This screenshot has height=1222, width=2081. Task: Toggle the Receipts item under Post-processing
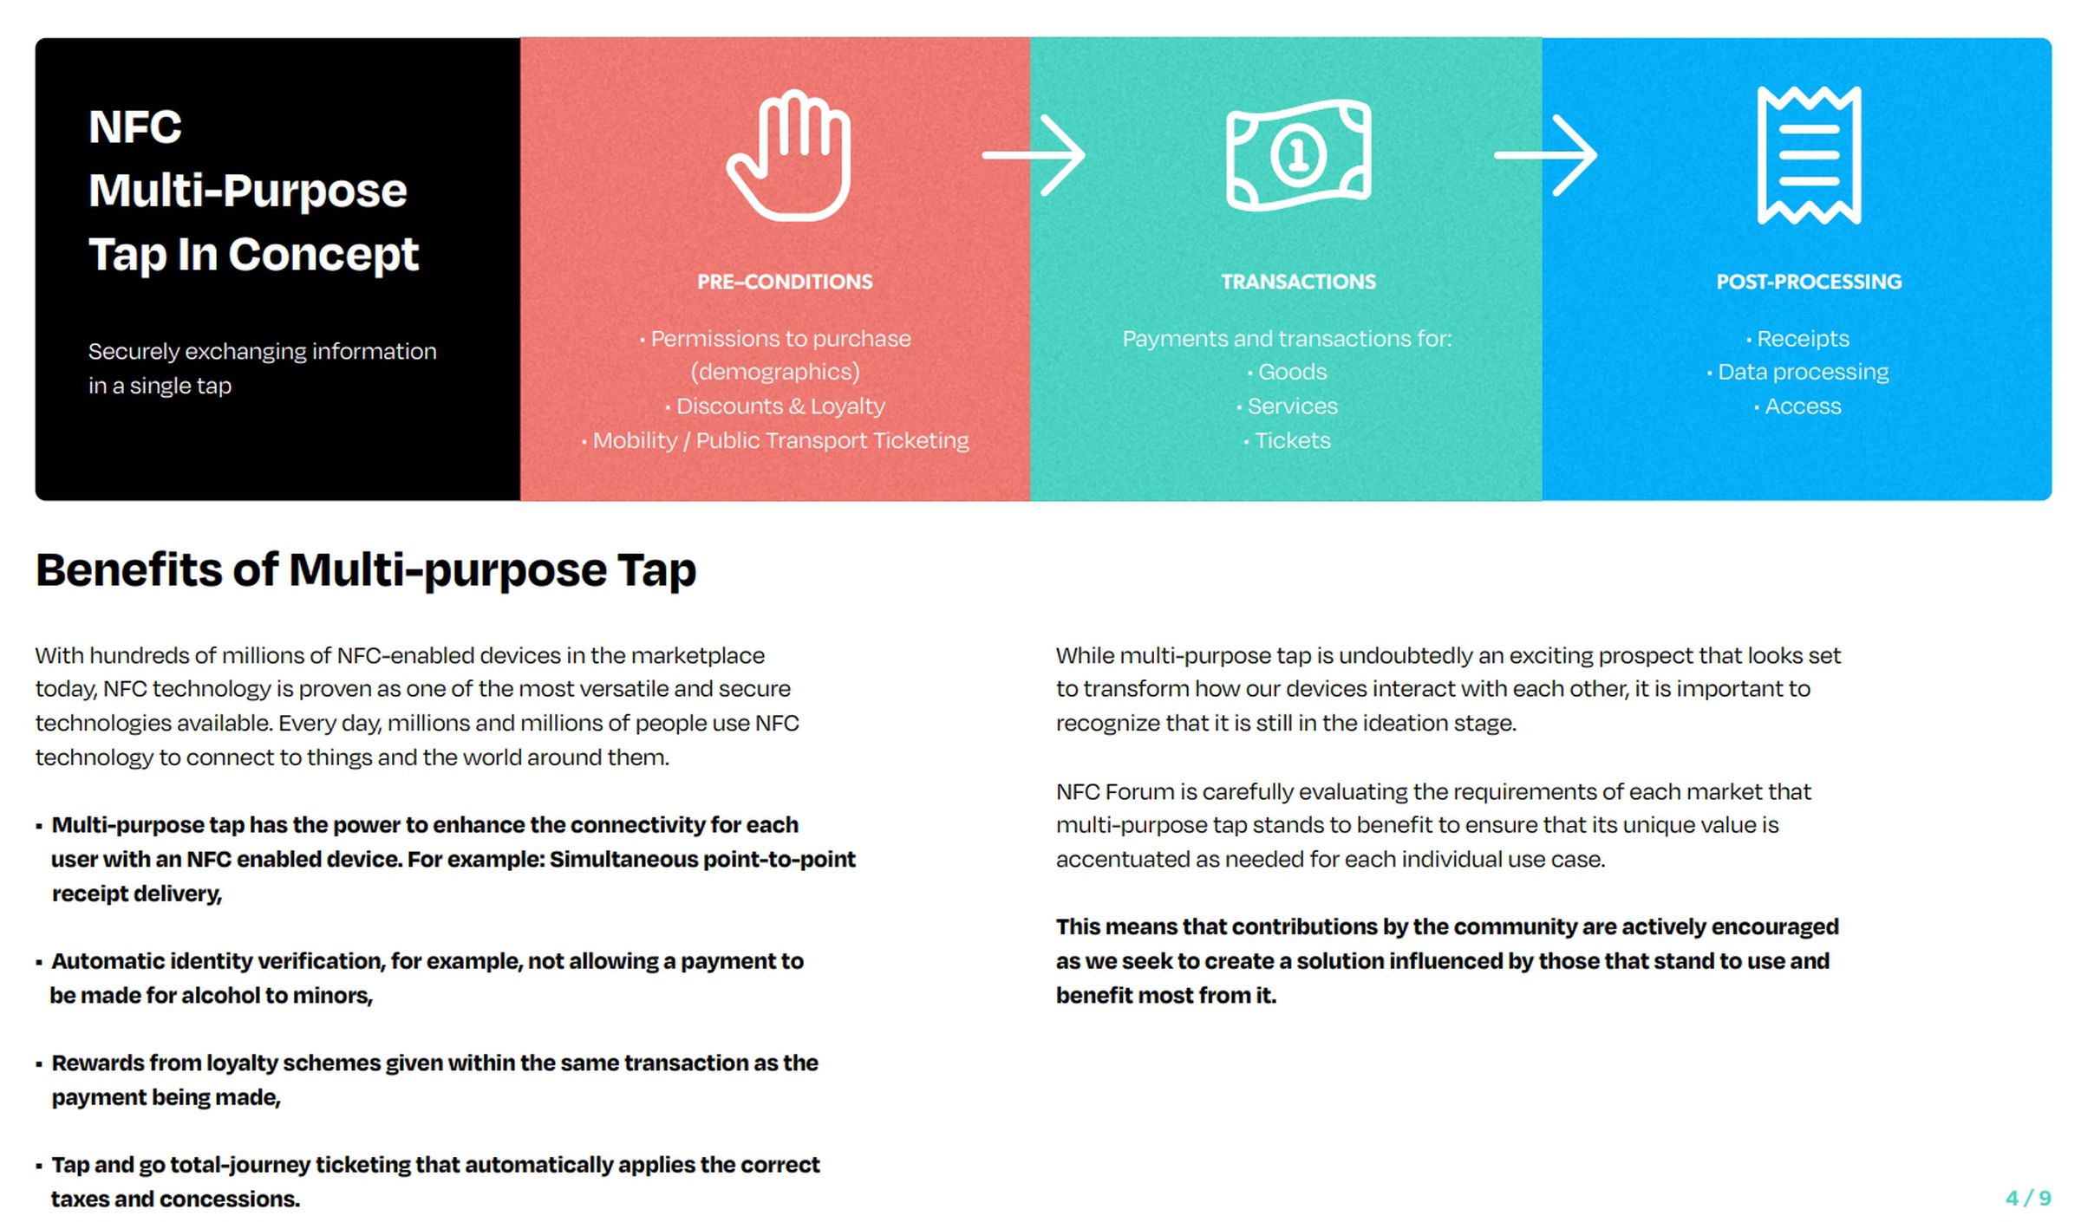click(x=1794, y=337)
